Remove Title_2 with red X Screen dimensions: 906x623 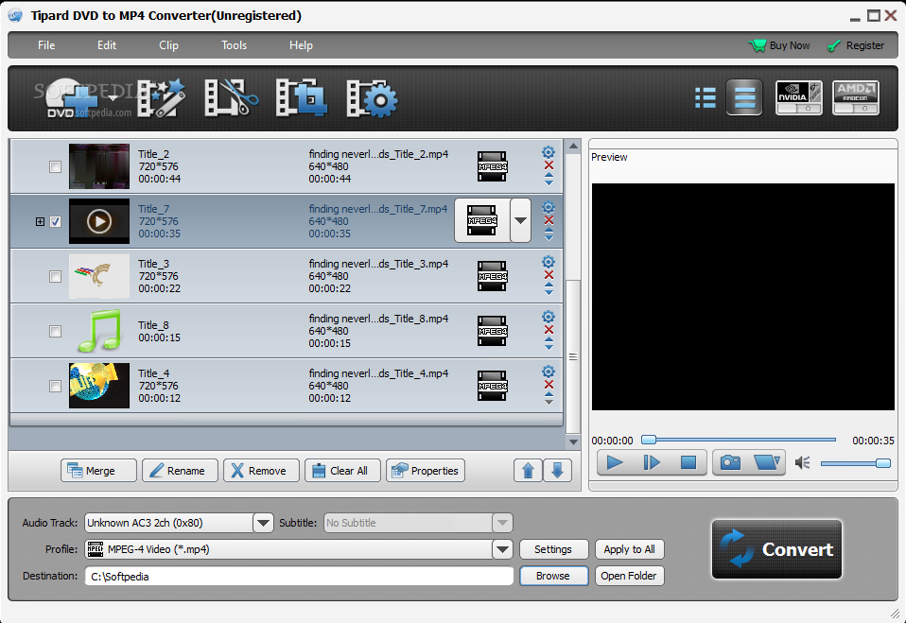(x=549, y=165)
